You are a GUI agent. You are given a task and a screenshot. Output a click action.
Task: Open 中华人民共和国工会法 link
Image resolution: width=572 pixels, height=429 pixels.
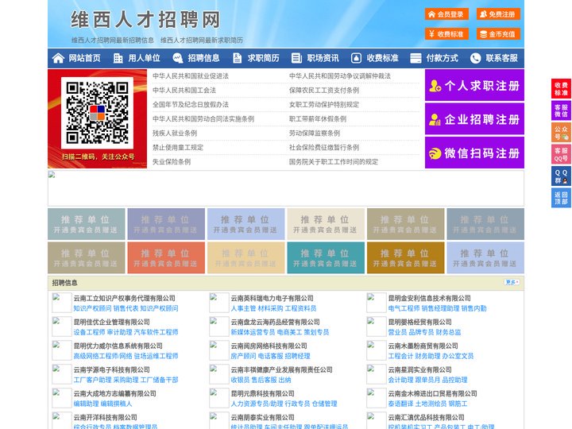pyautogui.click(x=184, y=90)
